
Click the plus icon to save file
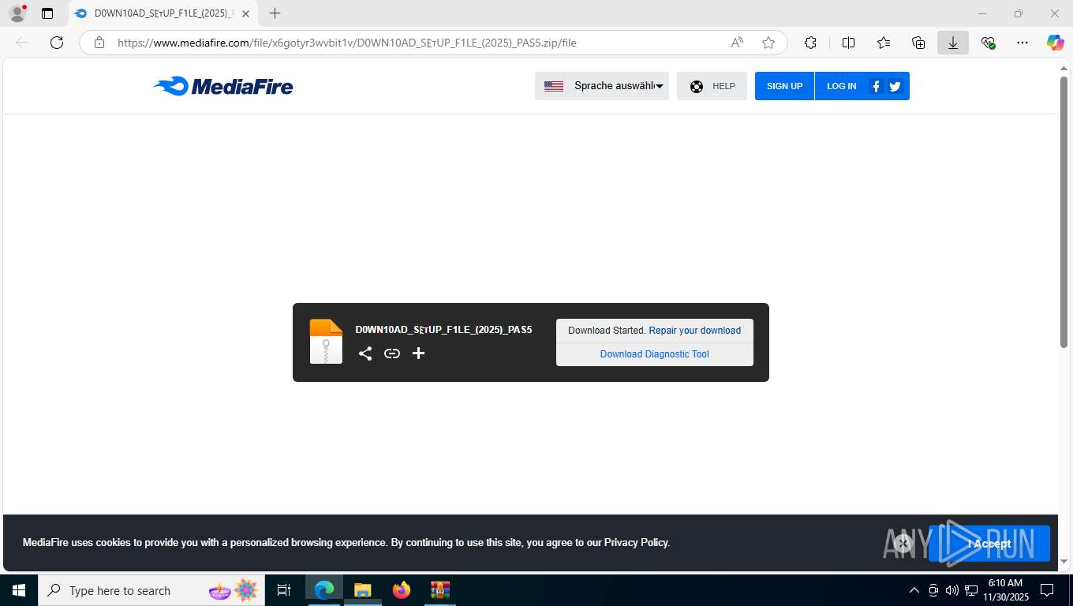(419, 353)
